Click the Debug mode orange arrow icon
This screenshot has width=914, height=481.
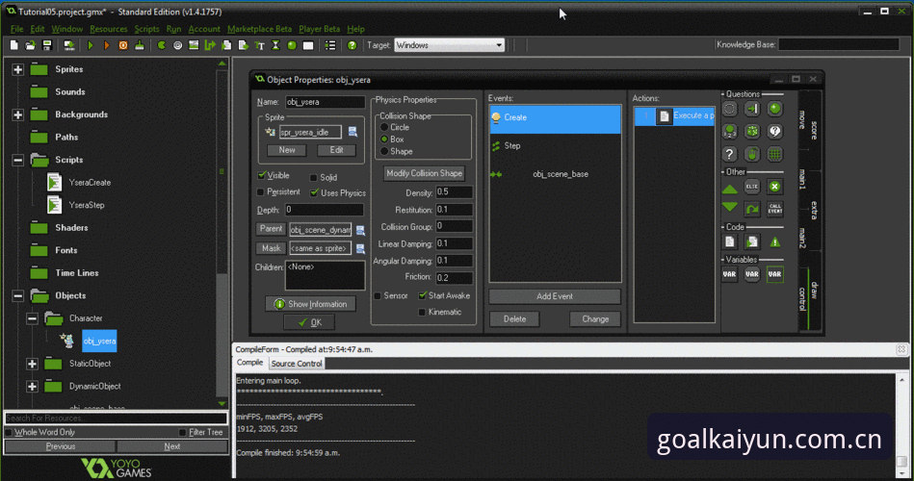pyautogui.click(x=107, y=45)
